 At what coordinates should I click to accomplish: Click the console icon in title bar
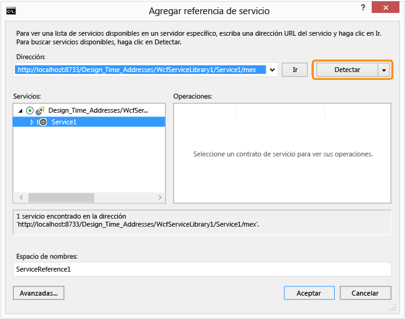11,11
